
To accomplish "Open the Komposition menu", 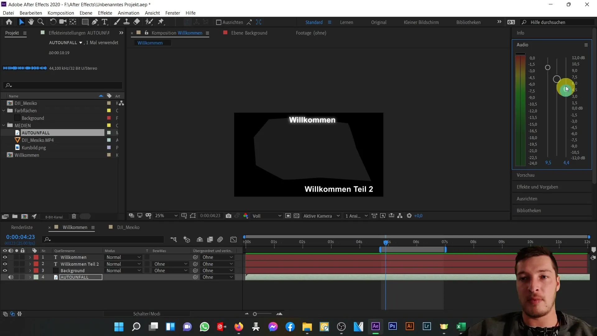I will [61, 13].
